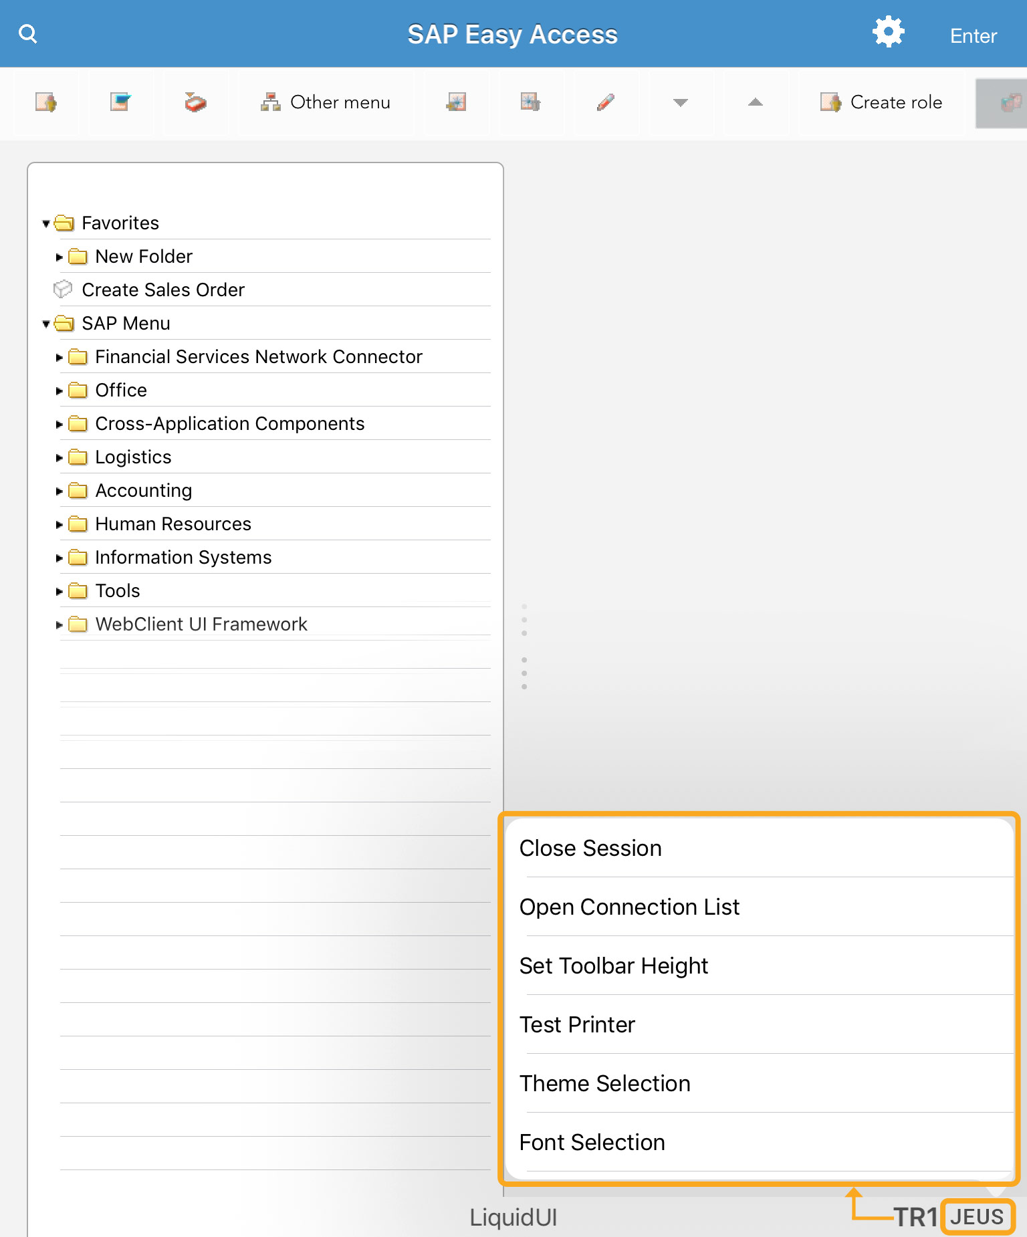Expand the Human Resources folder
Viewport: 1027px width, 1237px height.
click(x=60, y=525)
